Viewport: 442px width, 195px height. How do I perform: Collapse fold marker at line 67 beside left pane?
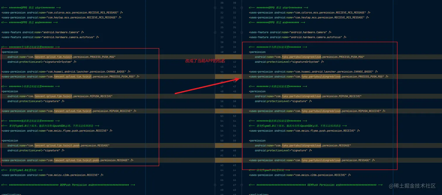[x=215, y=185]
